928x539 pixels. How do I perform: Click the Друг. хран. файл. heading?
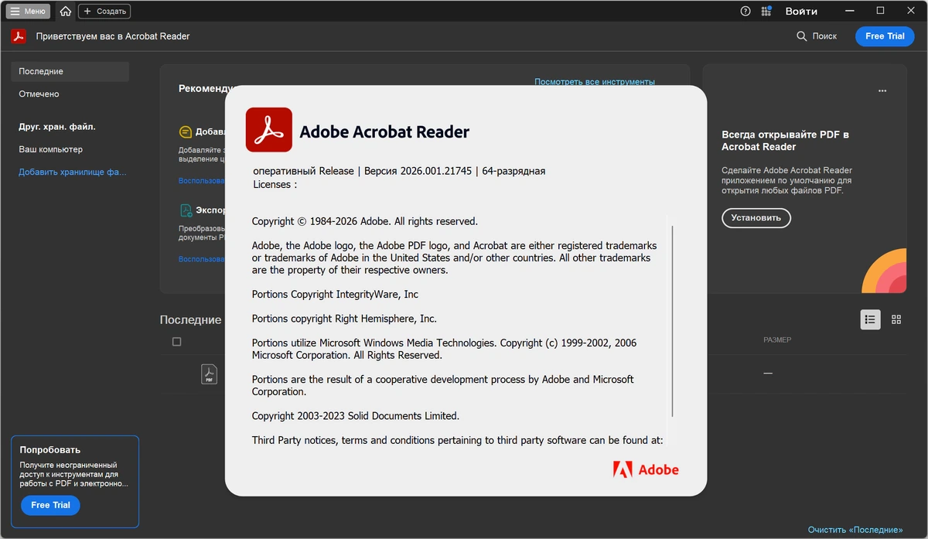point(57,127)
